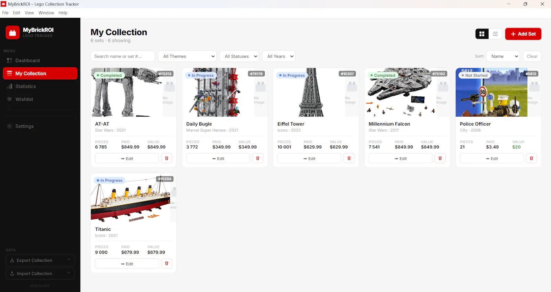551x292 pixels.
Task: Click the app icon in title bar
Action: (x=3, y=4)
